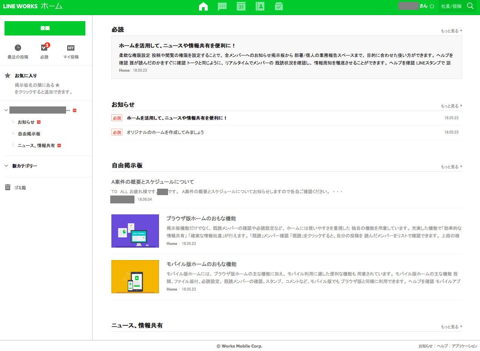Image resolution: width=480 pixels, height=351 pixels.
Task: Select ニュース、情報共有 in the sidebar
Action: click(x=36, y=145)
